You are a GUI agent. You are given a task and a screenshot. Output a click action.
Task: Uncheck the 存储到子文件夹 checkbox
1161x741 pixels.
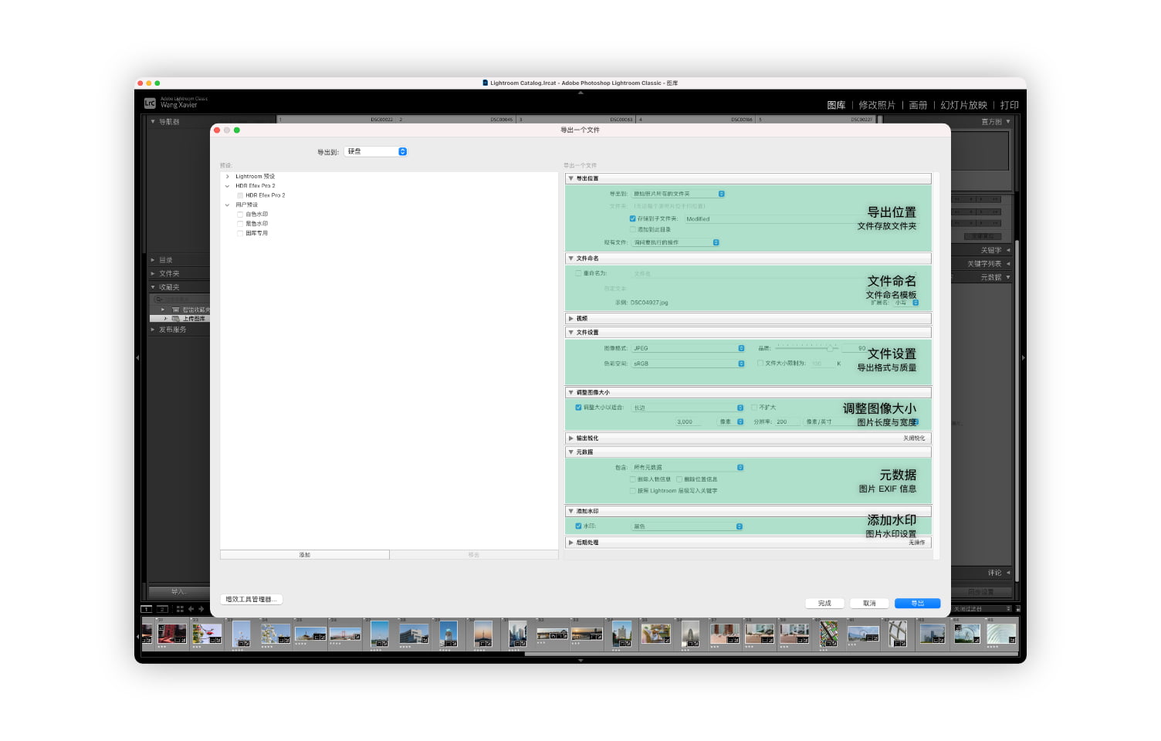[632, 218]
